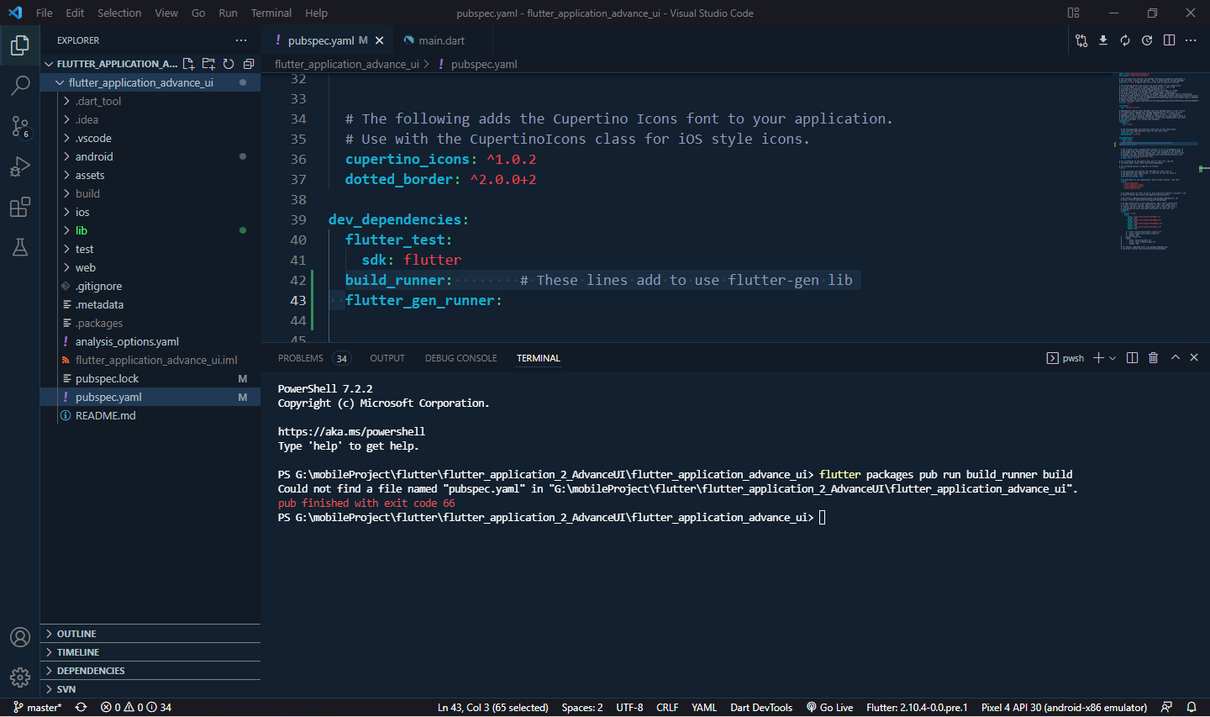Switch to the OUTPUT panel tab
Viewport: 1210px width, 717px height.
pyautogui.click(x=387, y=358)
